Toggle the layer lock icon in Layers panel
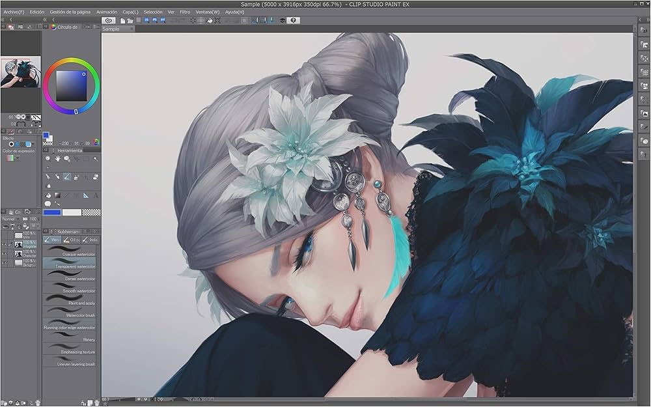The height and width of the screenshot is (407, 651). pyautogui.click(x=25, y=226)
